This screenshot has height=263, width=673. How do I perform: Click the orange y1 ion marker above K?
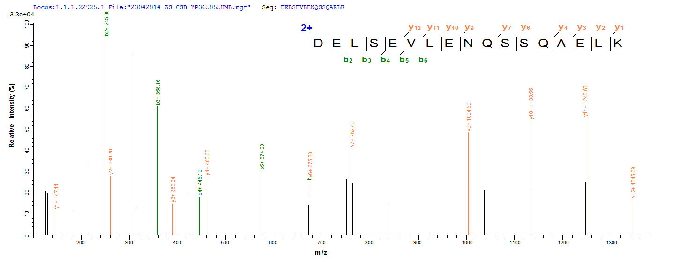[619, 28]
